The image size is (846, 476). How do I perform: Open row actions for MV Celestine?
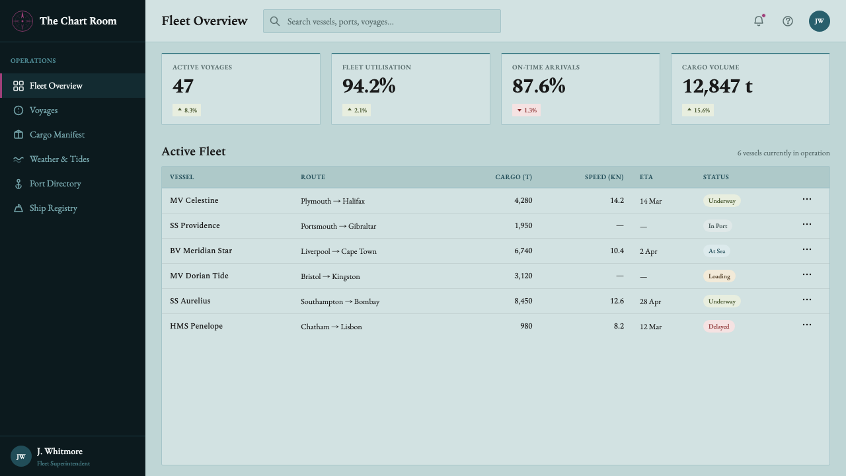(807, 199)
